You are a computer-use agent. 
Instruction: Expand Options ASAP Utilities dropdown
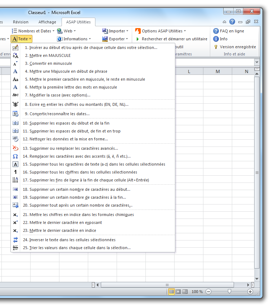pyautogui.click(x=161, y=31)
